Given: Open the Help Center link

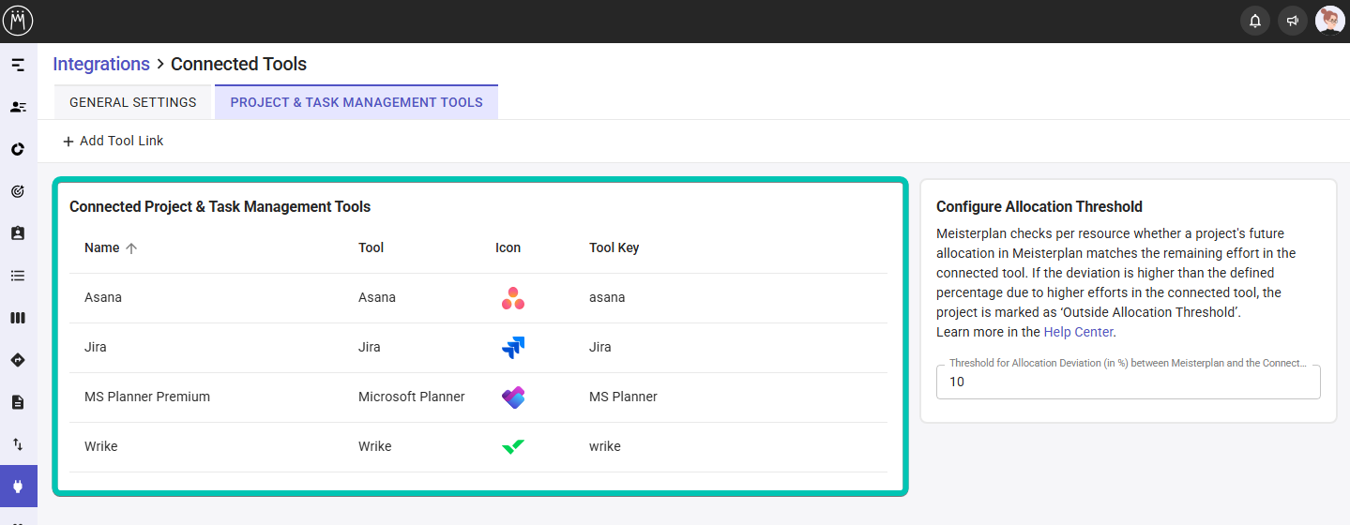Looking at the screenshot, I should tap(1078, 332).
